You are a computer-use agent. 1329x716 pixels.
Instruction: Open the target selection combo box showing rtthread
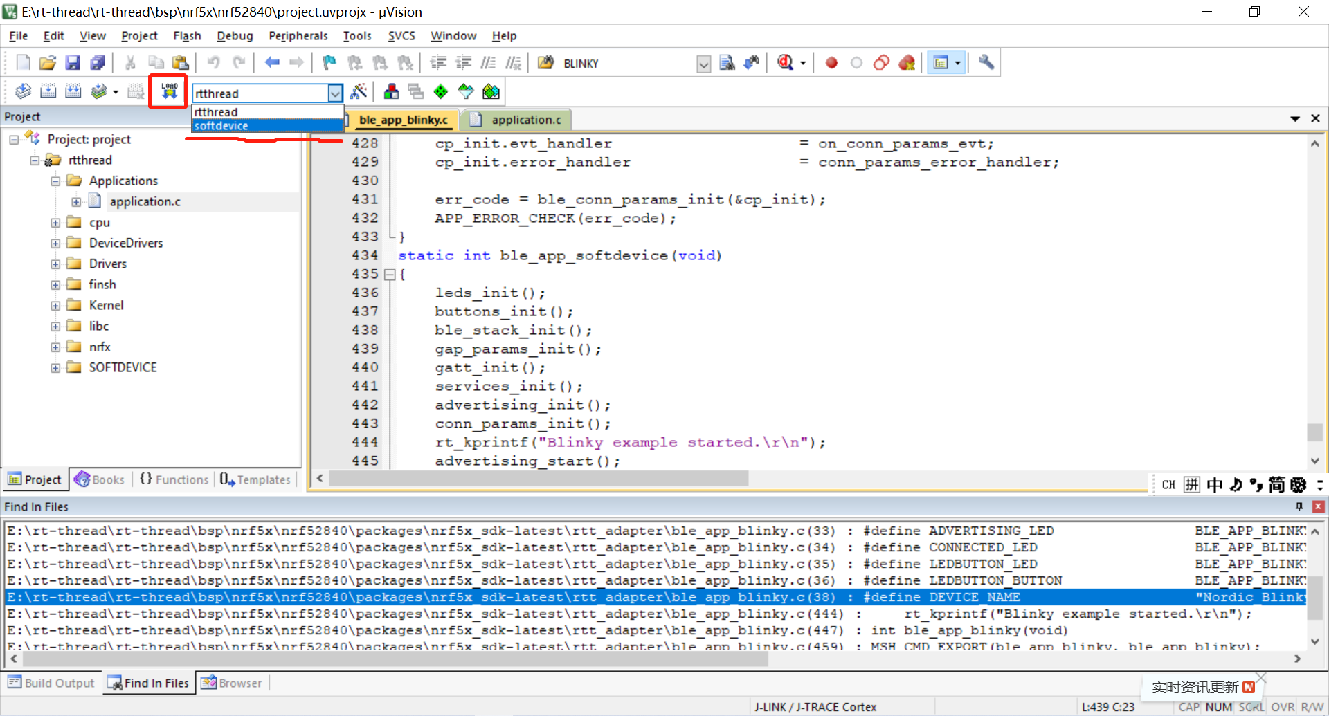(267, 93)
